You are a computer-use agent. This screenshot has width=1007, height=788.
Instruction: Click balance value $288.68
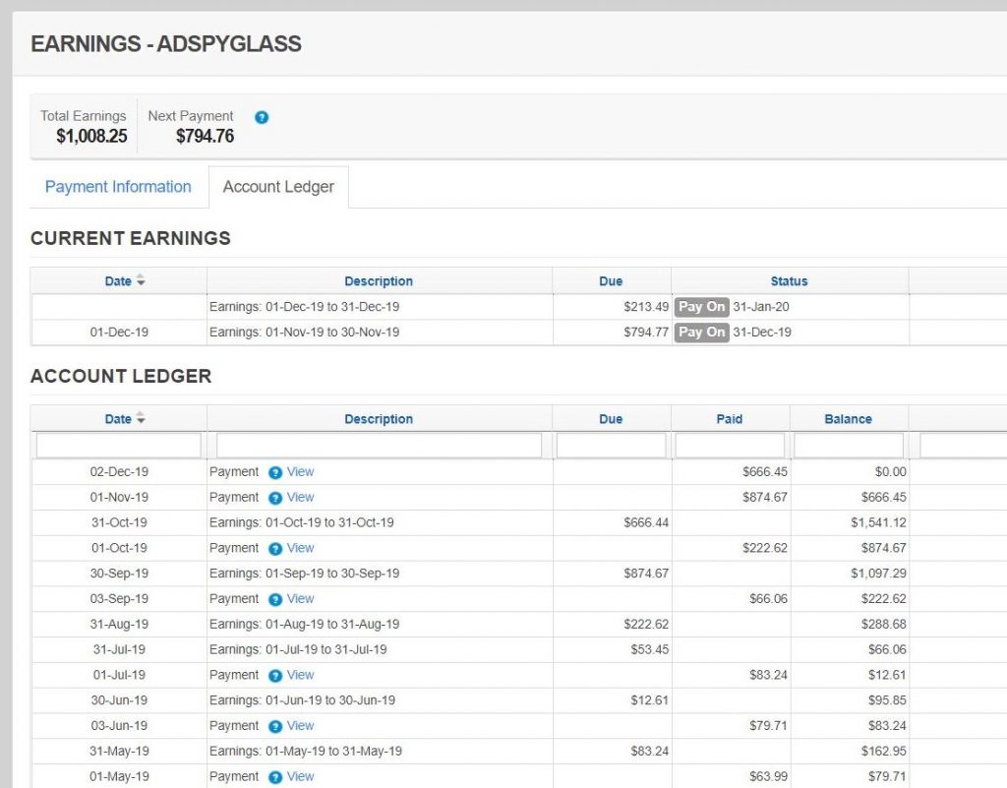tap(884, 625)
